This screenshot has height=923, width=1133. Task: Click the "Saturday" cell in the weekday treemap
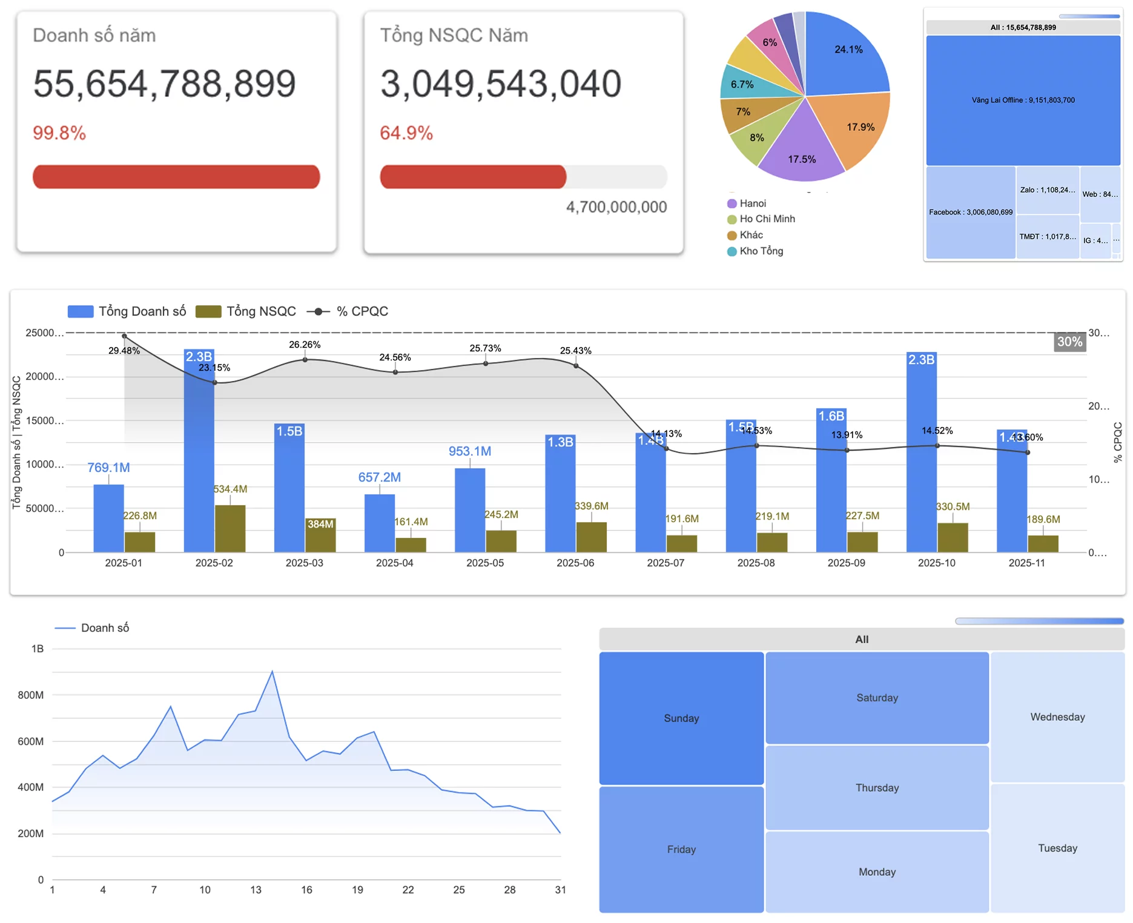click(877, 698)
